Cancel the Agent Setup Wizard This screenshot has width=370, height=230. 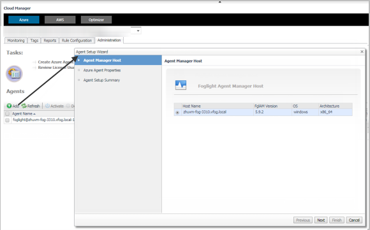point(354,220)
